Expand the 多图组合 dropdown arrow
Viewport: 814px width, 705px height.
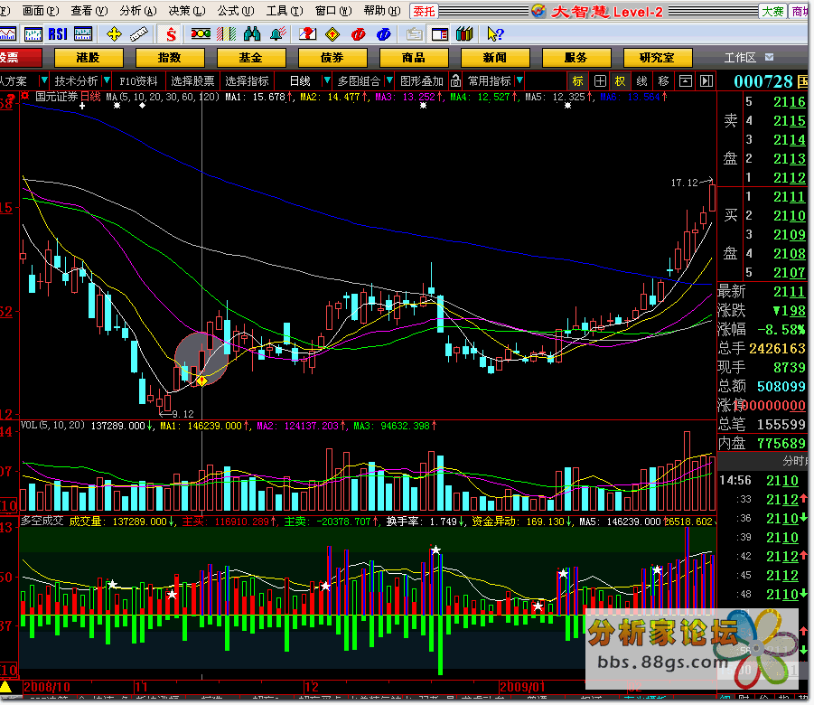point(389,80)
